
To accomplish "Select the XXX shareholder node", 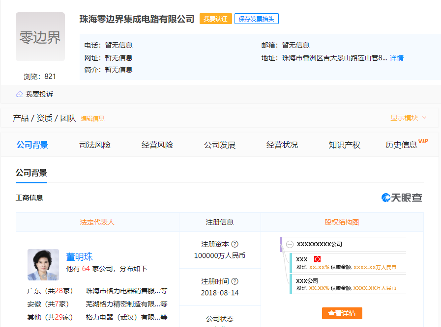I will pyautogui.click(x=348, y=263).
